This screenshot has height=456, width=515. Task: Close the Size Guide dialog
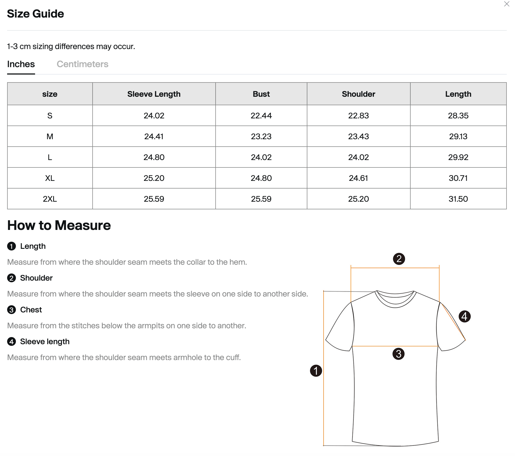507,4
